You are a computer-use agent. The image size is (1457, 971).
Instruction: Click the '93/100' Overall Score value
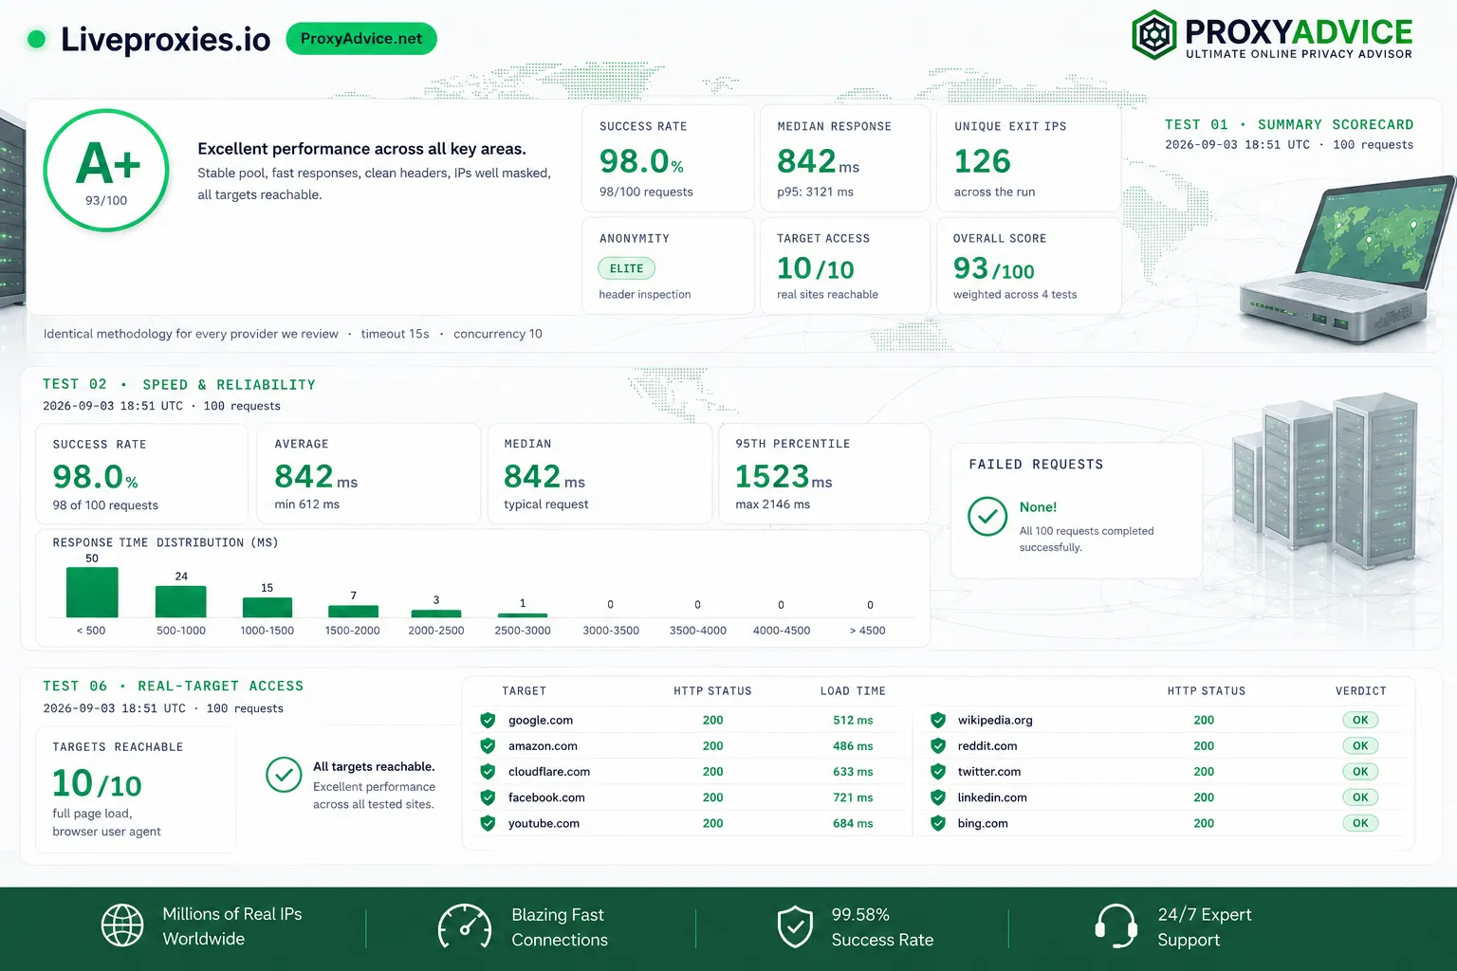994,268
